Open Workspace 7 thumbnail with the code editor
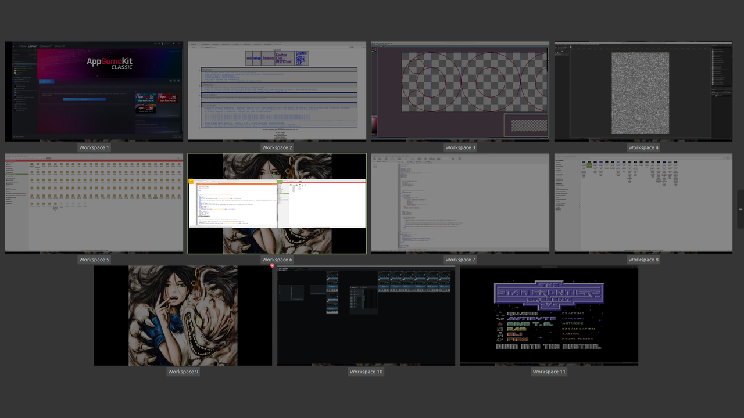744x418 pixels. pyautogui.click(x=460, y=203)
